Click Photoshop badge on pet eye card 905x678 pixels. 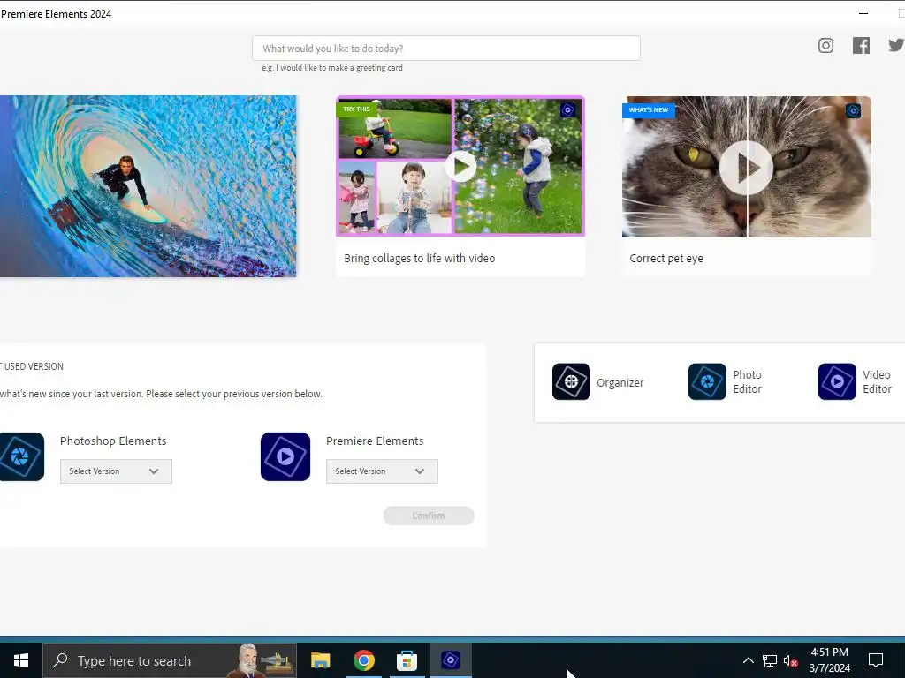click(853, 110)
